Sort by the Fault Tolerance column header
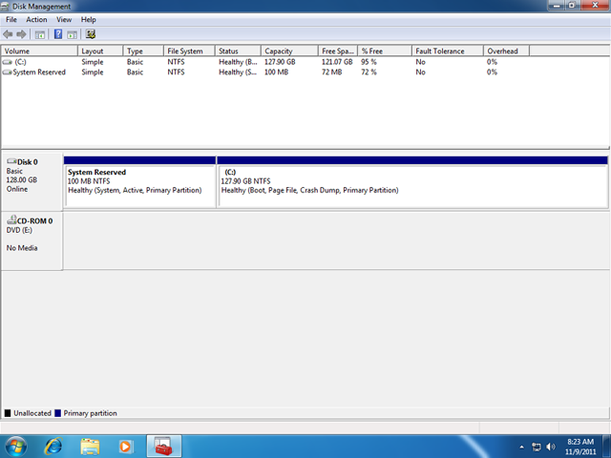 point(448,51)
